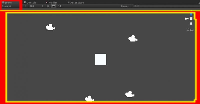Select the bottom-center camera gizmo
Viewport: 200px width, 104px height.
point(89,99)
